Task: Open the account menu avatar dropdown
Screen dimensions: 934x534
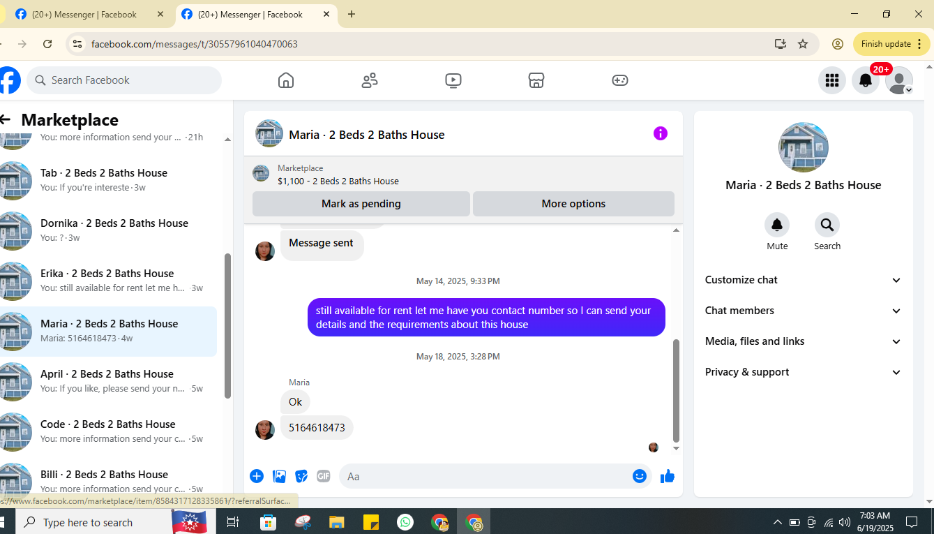Action: point(899,80)
